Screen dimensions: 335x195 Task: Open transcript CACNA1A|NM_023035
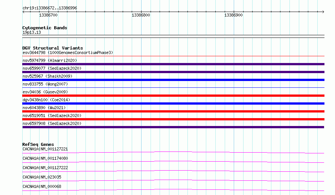click(42, 177)
